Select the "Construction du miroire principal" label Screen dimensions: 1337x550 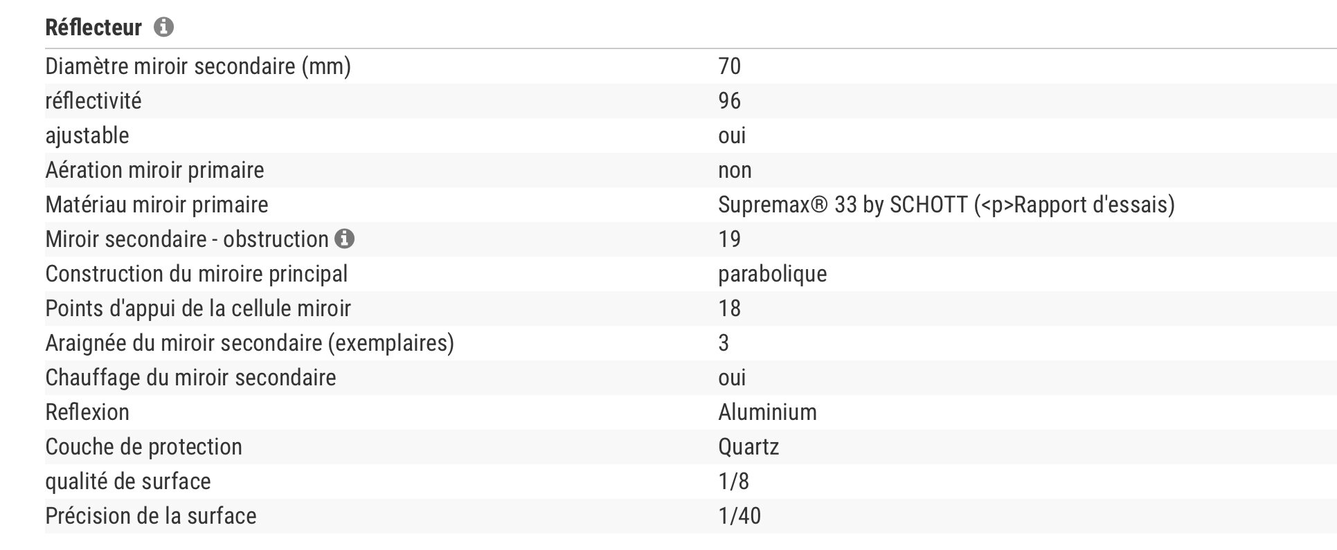click(x=196, y=274)
